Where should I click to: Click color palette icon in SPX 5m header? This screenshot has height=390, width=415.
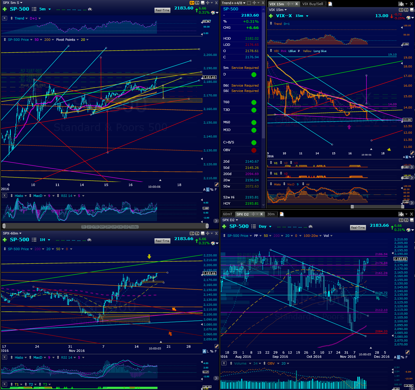[x=213, y=12]
